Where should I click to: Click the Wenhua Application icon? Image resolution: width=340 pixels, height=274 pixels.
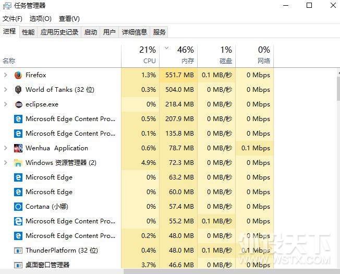18,148
